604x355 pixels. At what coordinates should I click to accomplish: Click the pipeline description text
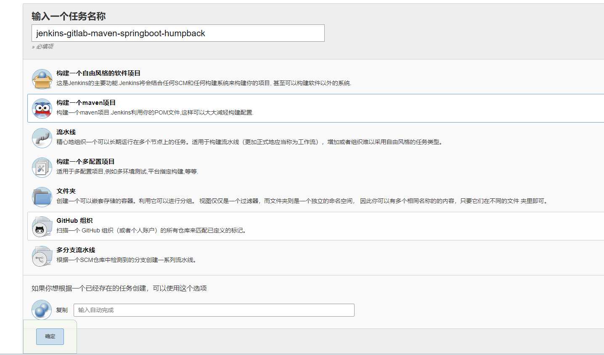pyautogui.click(x=250, y=142)
